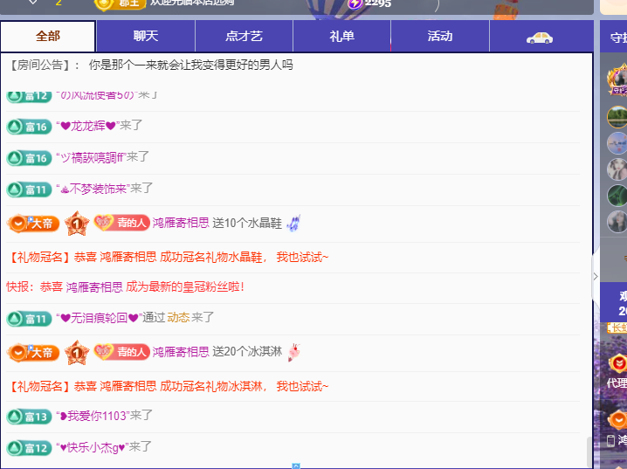Open the car icon tab
This screenshot has width=627, height=469.
click(540, 38)
